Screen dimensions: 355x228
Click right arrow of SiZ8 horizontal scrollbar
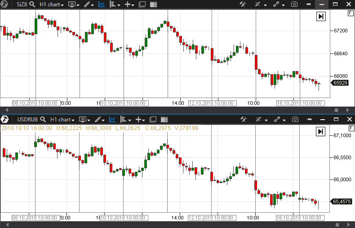point(348,110)
